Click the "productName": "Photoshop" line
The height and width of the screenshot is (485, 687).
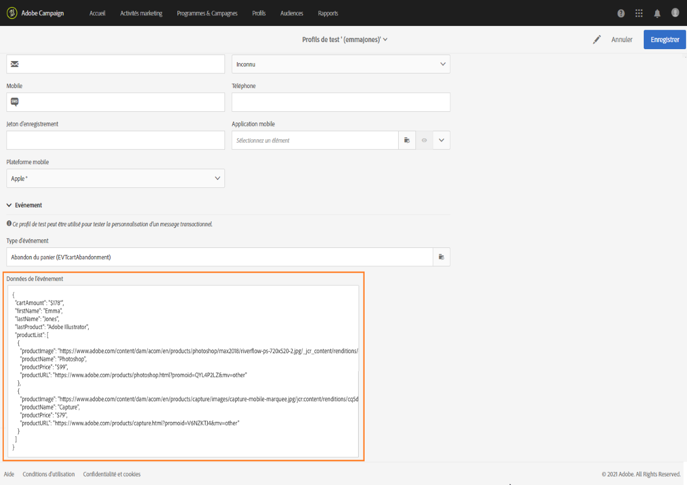point(54,359)
